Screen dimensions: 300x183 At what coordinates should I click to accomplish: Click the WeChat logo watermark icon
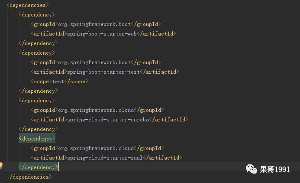click(251, 169)
